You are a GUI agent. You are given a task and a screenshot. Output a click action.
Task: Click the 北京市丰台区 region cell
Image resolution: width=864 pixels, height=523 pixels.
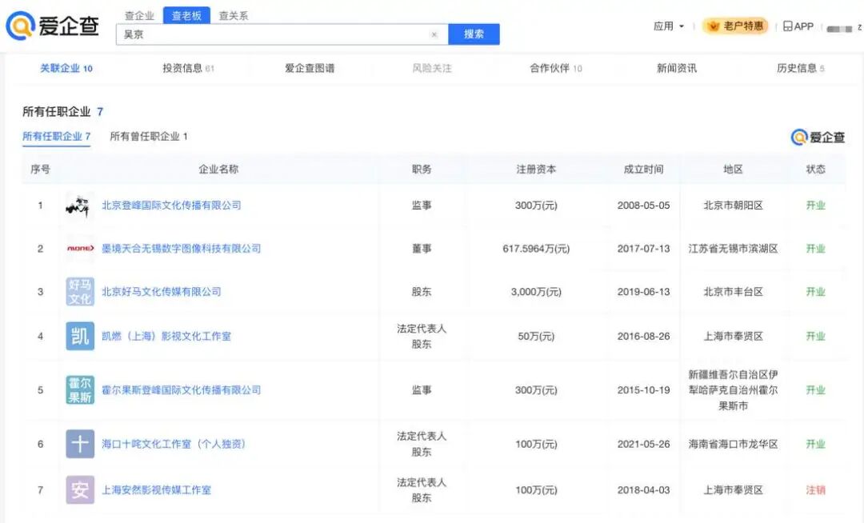point(733,292)
